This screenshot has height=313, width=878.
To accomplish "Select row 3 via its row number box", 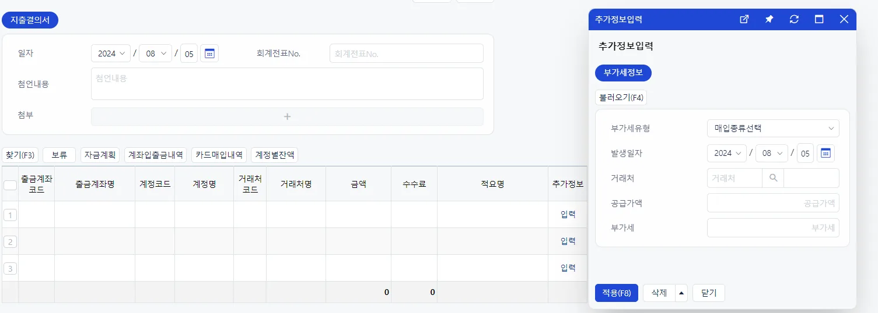I will [10, 269].
